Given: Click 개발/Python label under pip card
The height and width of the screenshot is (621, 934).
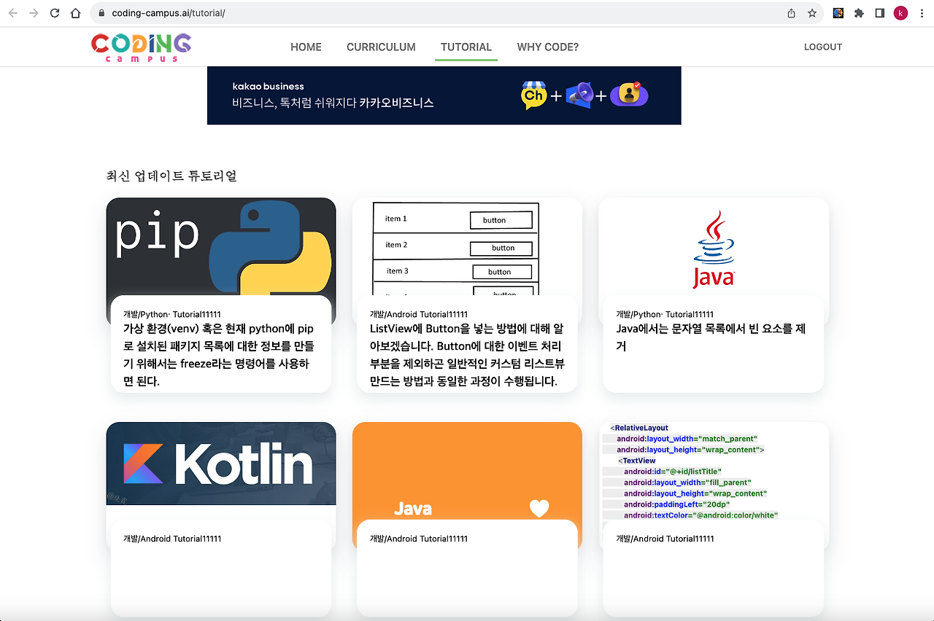Looking at the screenshot, I should pyautogui.click(x=172, y=314).
